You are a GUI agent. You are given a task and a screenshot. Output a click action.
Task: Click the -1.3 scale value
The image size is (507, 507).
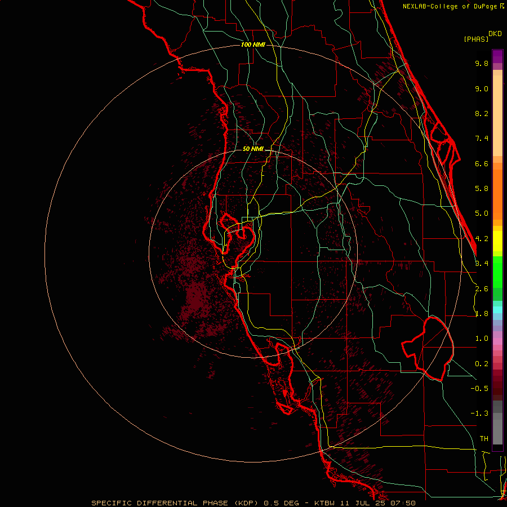click(x=479, y=413)
